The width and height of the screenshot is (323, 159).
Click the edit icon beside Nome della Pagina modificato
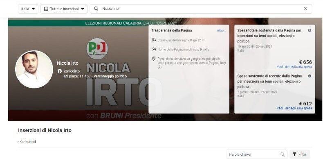154,49
